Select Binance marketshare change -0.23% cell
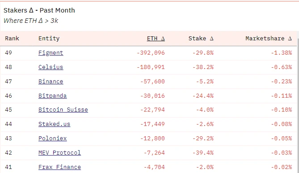299x173 pixels. point(282,82)
